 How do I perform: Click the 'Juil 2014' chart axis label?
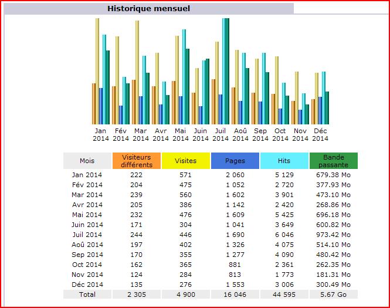point(221,134)
